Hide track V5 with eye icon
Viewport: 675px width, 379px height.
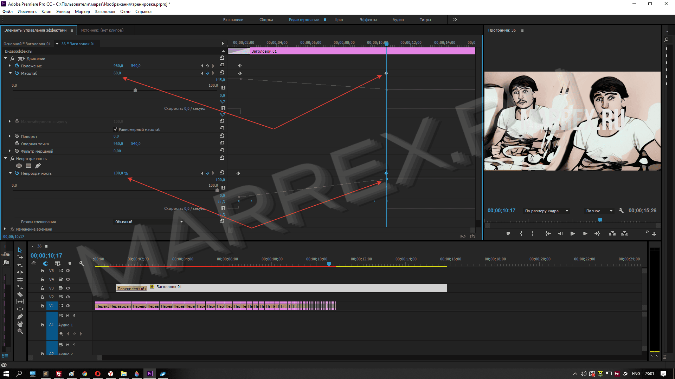[68, 271]
